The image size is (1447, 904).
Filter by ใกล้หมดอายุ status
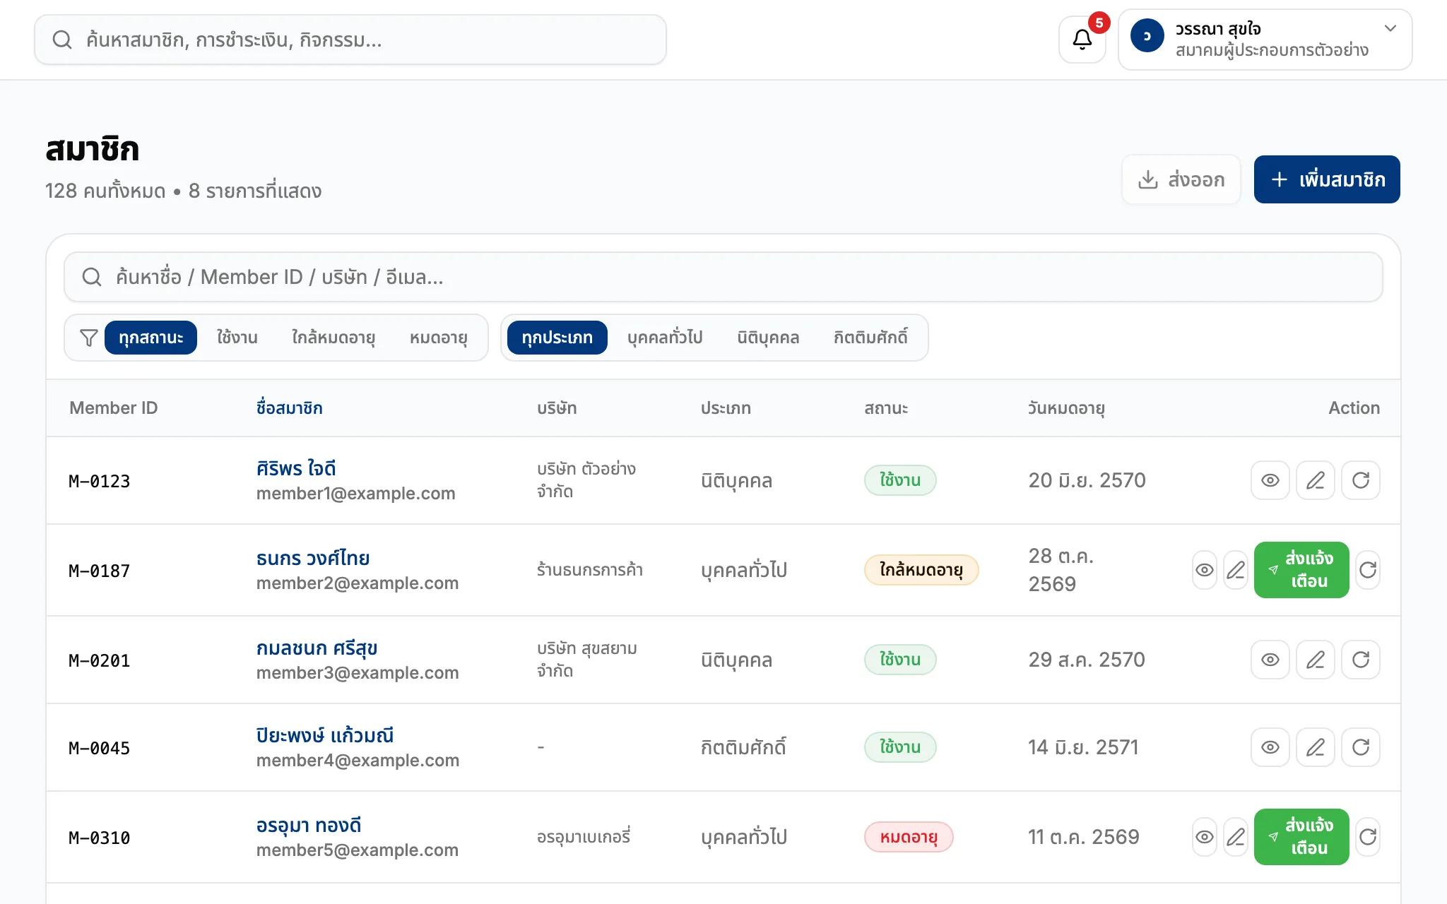[x=333, y=338]
